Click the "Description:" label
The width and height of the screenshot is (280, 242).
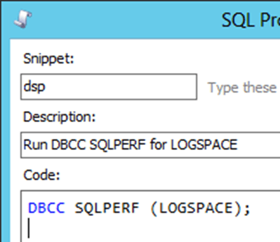coord(59,117)
